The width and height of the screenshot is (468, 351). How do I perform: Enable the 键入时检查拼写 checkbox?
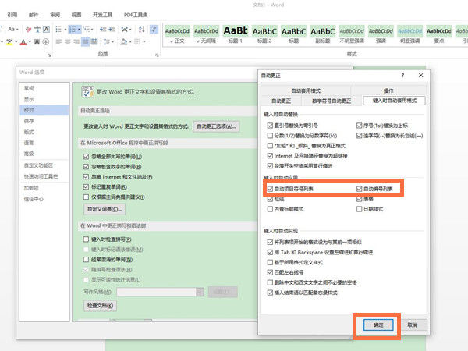(x=86, y=239)
